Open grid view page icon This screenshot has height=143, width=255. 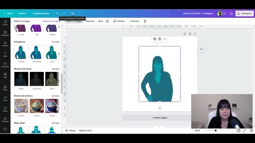click(238, 131)
